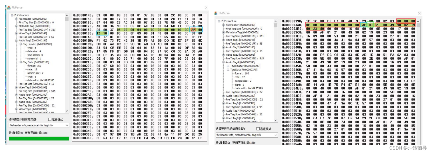Select 'format: 160' row in right window
This screenshot has width=431, height=153.
click(241, 73)
